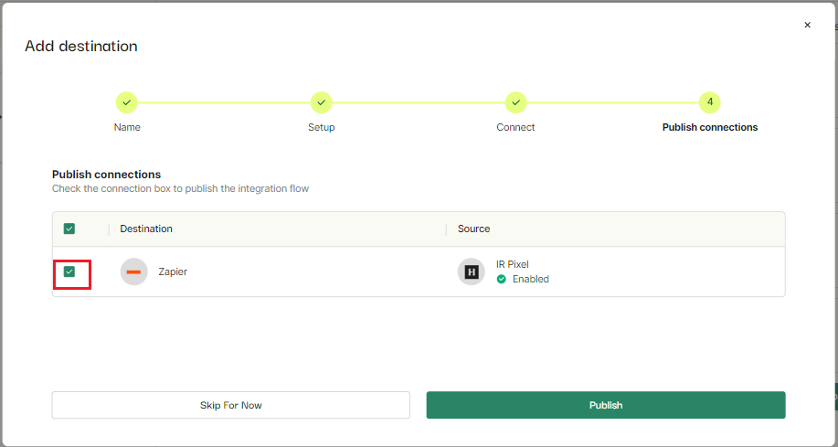Image resolution: width=838 pixels, height=447 pixels.
Task: Select the completed Connect step circle
Action: (x=515, y=102)
